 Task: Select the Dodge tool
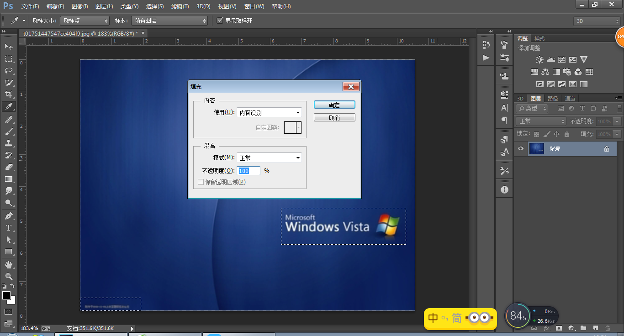tap(9, 203)
